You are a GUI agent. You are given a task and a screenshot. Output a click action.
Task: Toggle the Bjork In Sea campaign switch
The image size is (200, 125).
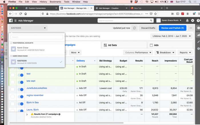[x=21, y=104]
